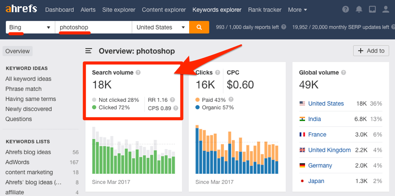Click the orange search magnifier button
Viewport: 395px width, 196px height.
pyautogui.click(x=199, y=27)
